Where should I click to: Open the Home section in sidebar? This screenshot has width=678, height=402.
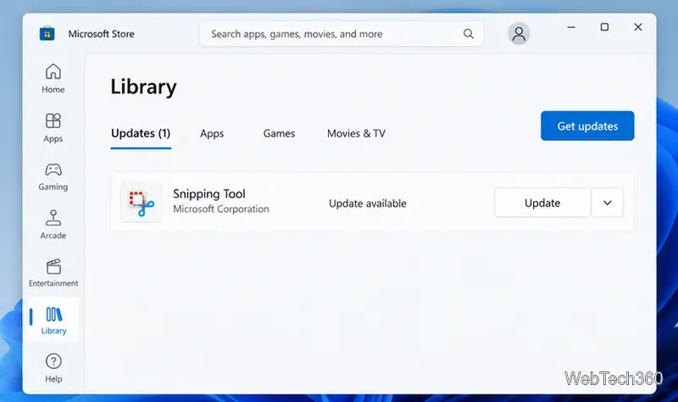[53, 78]
